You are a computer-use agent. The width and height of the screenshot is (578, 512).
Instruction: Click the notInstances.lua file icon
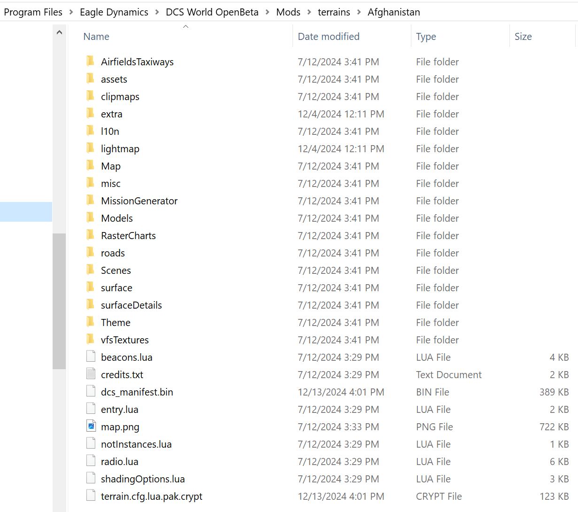(x=91, y=443)
